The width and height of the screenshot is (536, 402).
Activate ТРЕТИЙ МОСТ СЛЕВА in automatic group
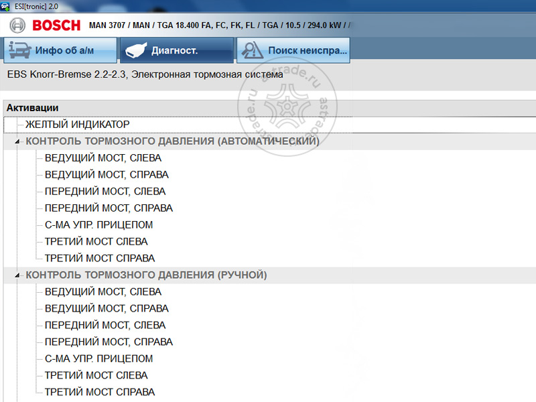pos(96,242)
